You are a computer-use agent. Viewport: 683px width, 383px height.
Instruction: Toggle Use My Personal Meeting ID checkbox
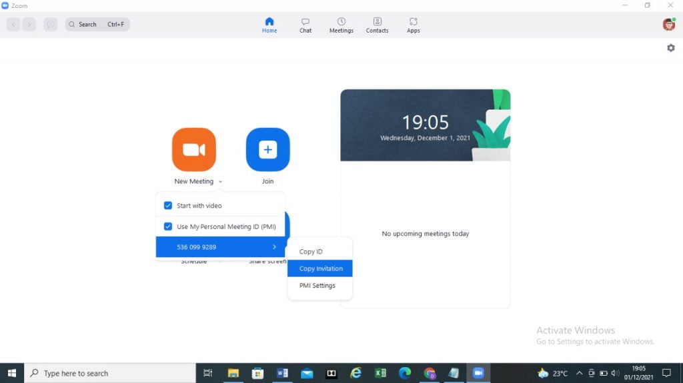pos(168,226)
